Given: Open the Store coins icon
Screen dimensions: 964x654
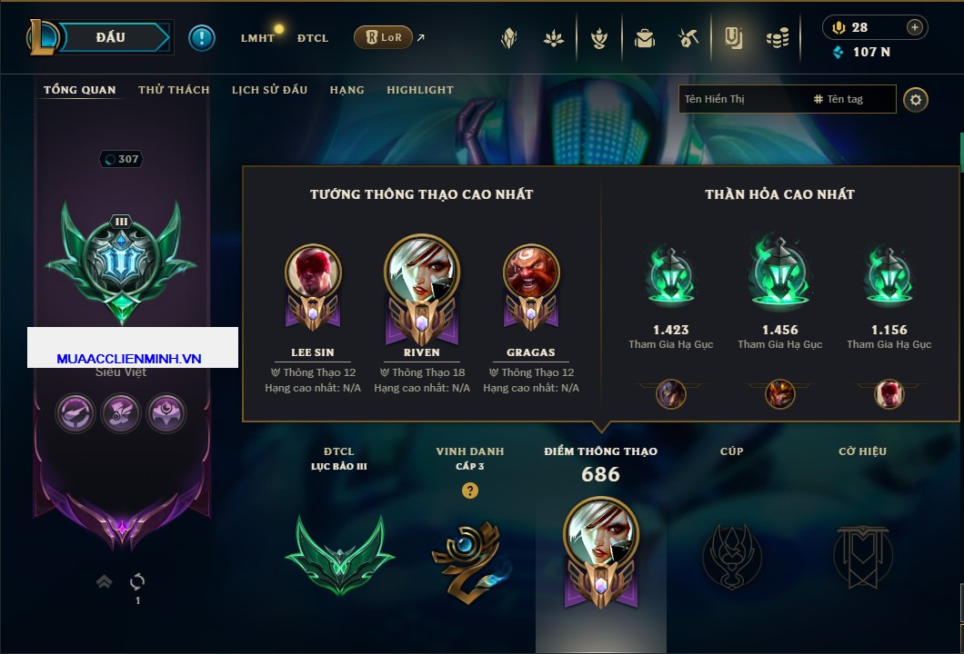Looking at the screenshot, I should (778, 39).
